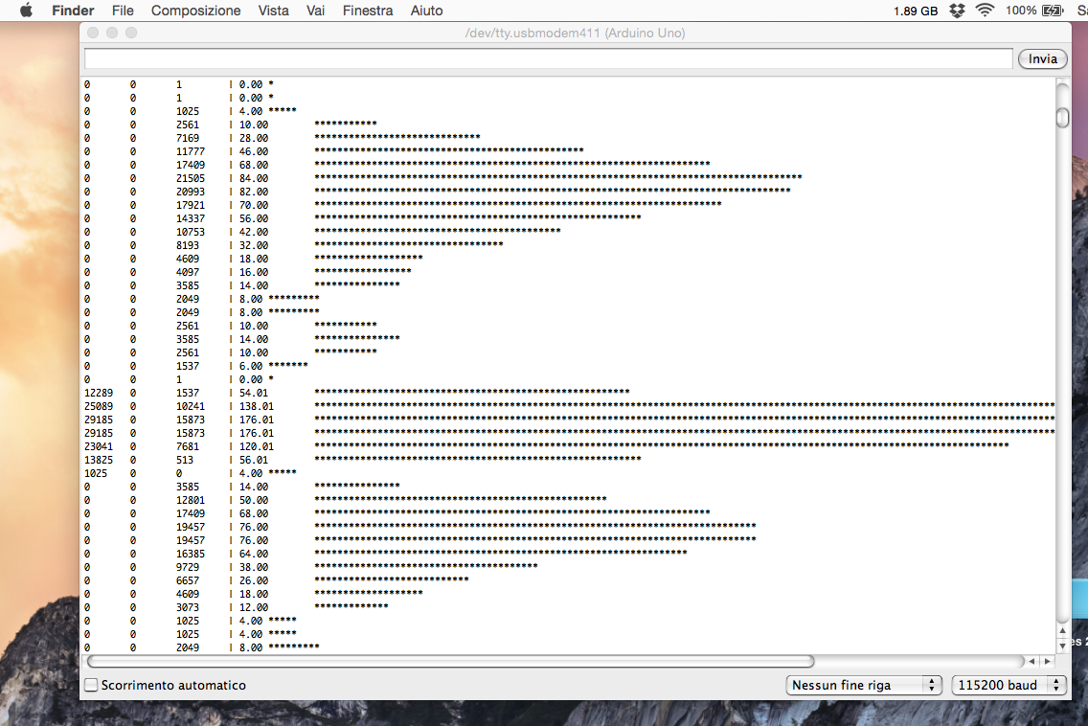Open the Aiuto menu
This screenshot has width=1088, height=726.
point(425,11)
